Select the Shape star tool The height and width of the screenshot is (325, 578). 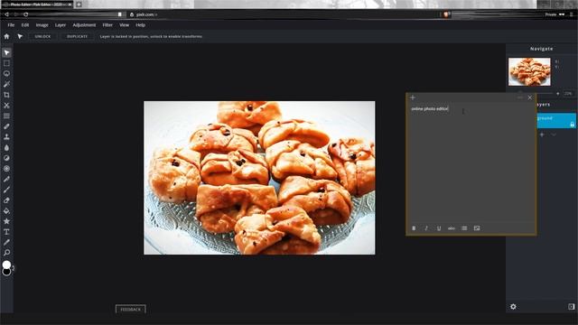(6, 221)
